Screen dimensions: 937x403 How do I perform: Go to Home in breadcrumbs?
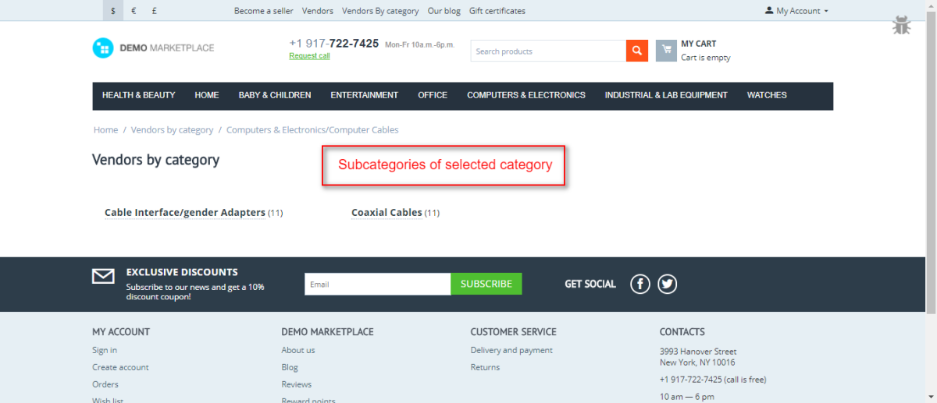coord(105,130)
